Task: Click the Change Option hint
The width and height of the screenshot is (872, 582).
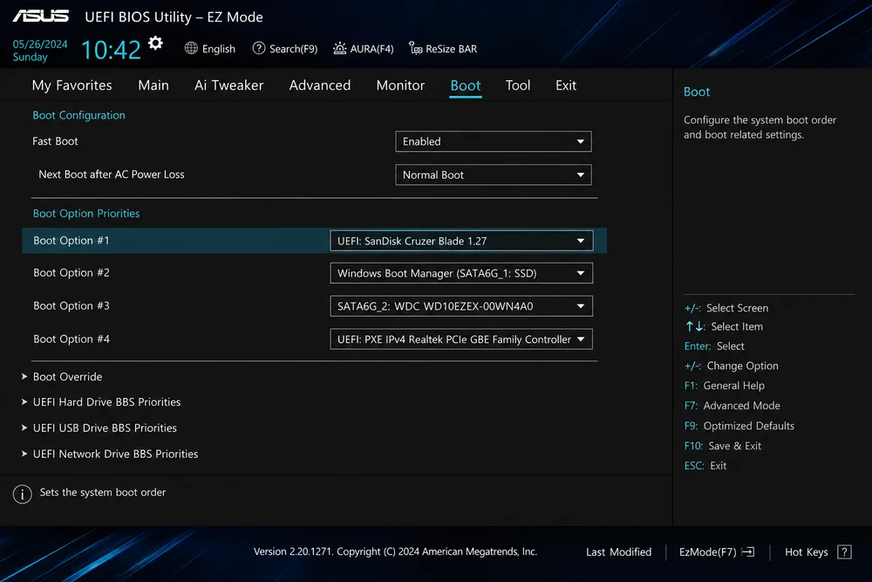Action: [x=732, y=366]
